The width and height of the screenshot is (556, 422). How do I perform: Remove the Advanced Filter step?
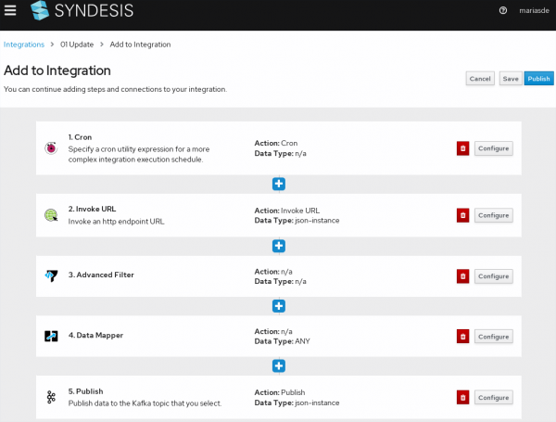[x=462, y=275]
